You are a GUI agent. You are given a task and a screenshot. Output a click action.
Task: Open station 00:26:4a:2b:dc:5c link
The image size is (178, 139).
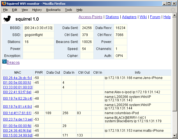[x=17, y=78]
